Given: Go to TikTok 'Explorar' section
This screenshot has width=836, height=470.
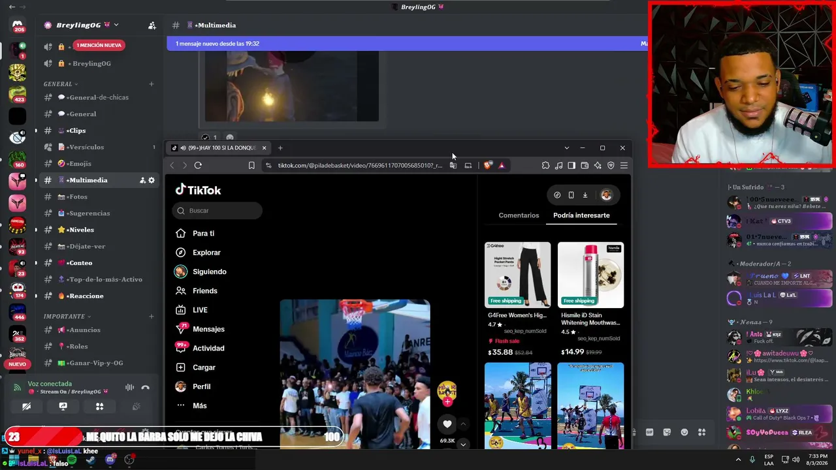Looking at the screenshot, I should click(198, 253).
